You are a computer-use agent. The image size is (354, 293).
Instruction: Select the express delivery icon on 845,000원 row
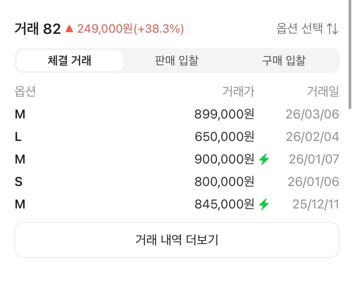[x=264, y=204]
